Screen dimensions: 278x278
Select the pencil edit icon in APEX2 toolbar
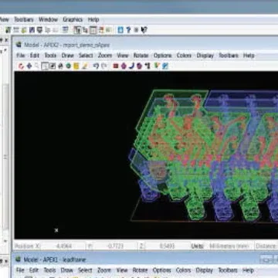(85, 66)
